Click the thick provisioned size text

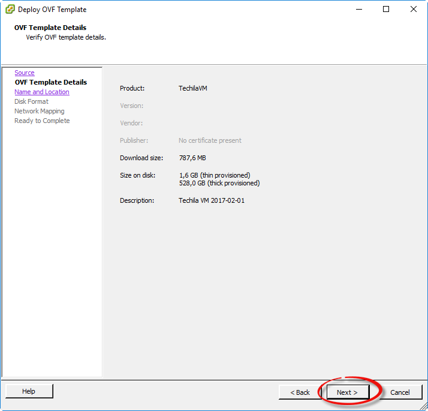219,183
